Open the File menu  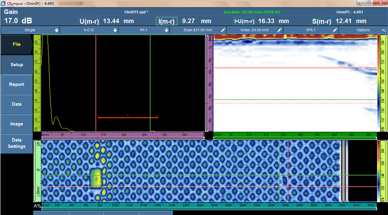[16, 44]
